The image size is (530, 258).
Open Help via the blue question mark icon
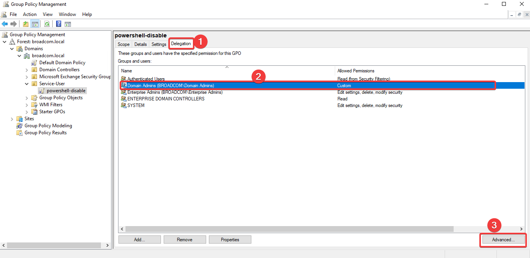[58, 24]
